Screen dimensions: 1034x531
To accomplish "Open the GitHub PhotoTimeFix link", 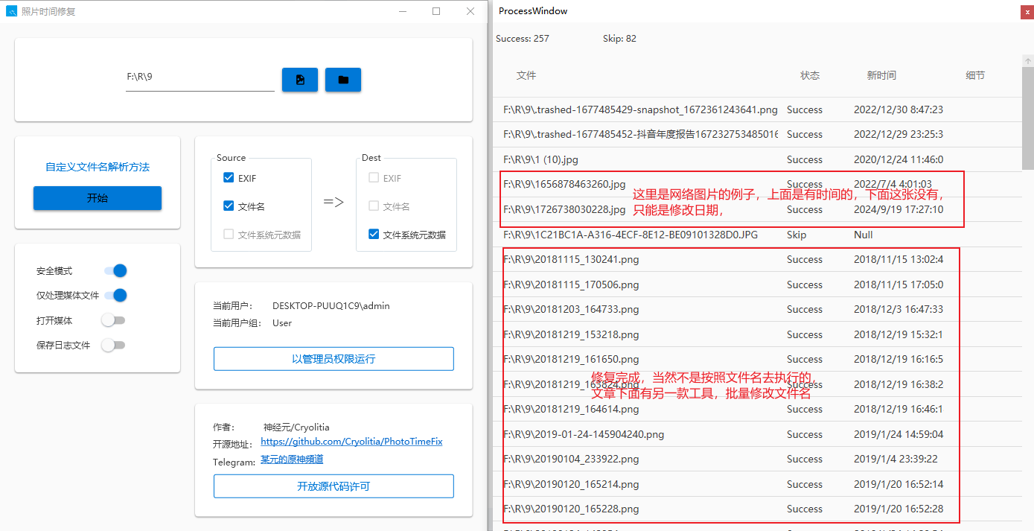I will [351, 442].
